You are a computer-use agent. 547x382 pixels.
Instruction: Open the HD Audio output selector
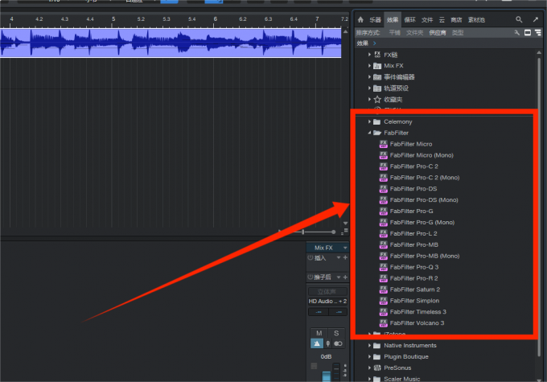[327, 301]
